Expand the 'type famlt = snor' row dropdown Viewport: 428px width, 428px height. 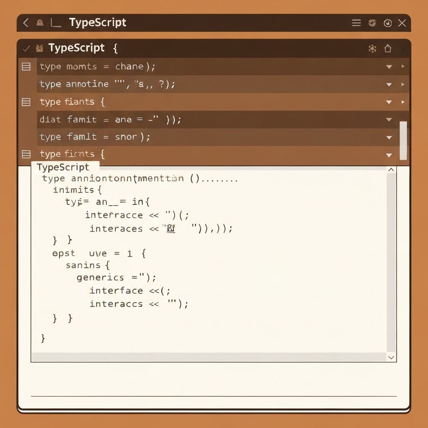click(x=389, y=137)
